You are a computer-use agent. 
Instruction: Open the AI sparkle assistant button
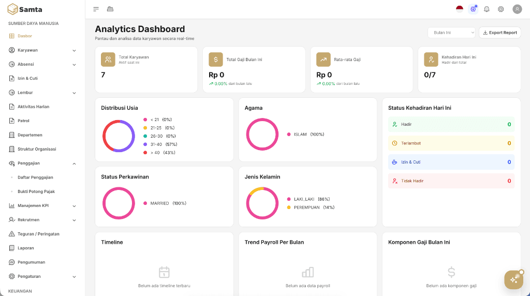click(x=514, y=280)
